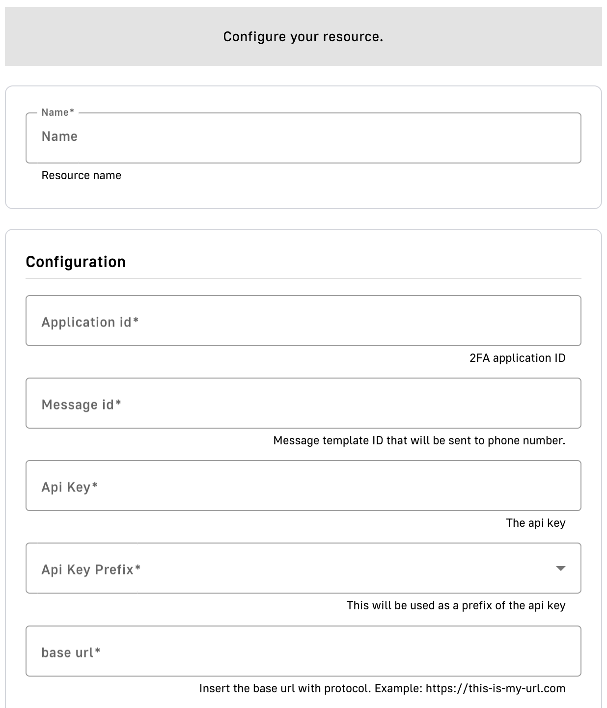Click the floating Name* label

pyautogui.click(x=57, y=112)
